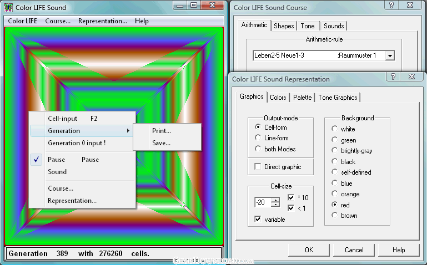427x265 pixels.
Task: Click the help question mark in Course window
Action: click(x=391, y=5)
